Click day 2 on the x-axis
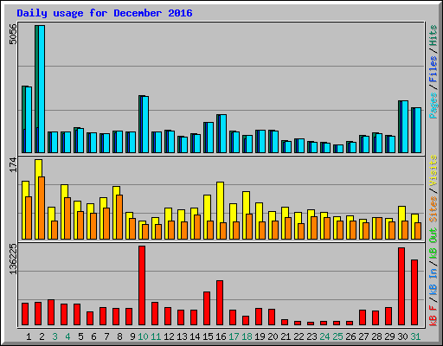Viewport: 443px width, 346px height. click(42, 336)
